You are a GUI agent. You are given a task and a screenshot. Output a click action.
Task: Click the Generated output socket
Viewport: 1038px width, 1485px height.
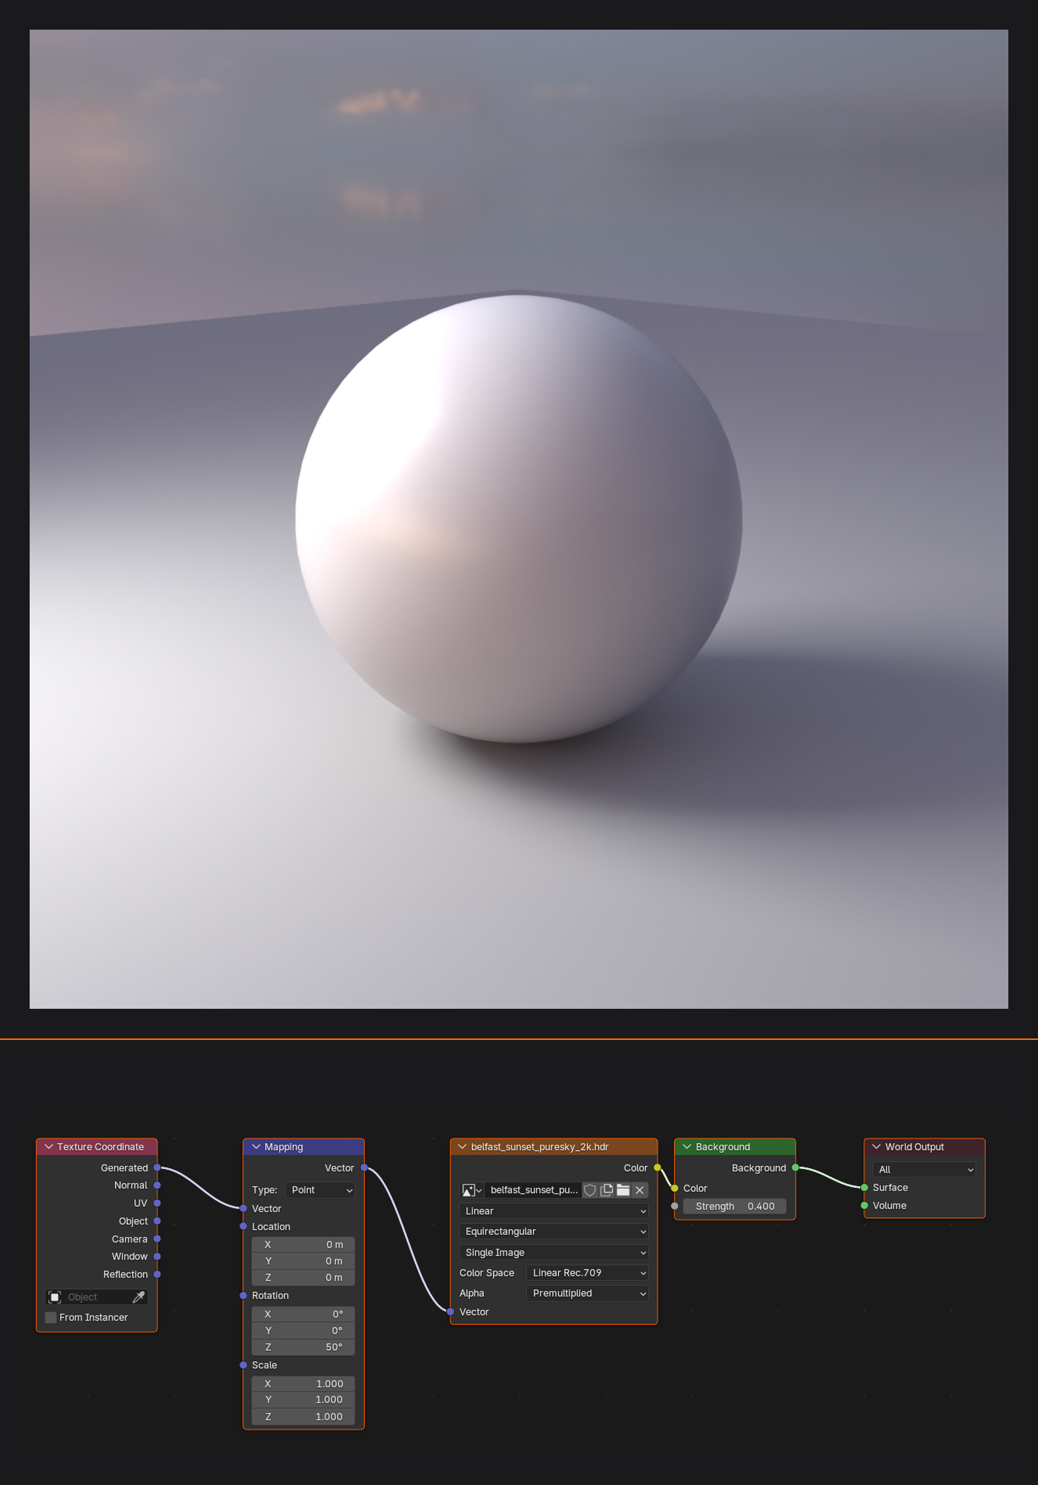coord(157,1168)
